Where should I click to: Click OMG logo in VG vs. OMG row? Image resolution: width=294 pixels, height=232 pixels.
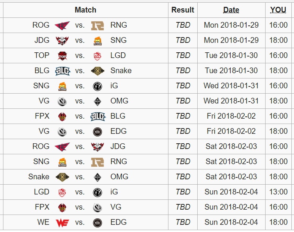pos(97,101)
